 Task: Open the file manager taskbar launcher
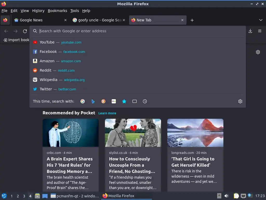[37, 196]
